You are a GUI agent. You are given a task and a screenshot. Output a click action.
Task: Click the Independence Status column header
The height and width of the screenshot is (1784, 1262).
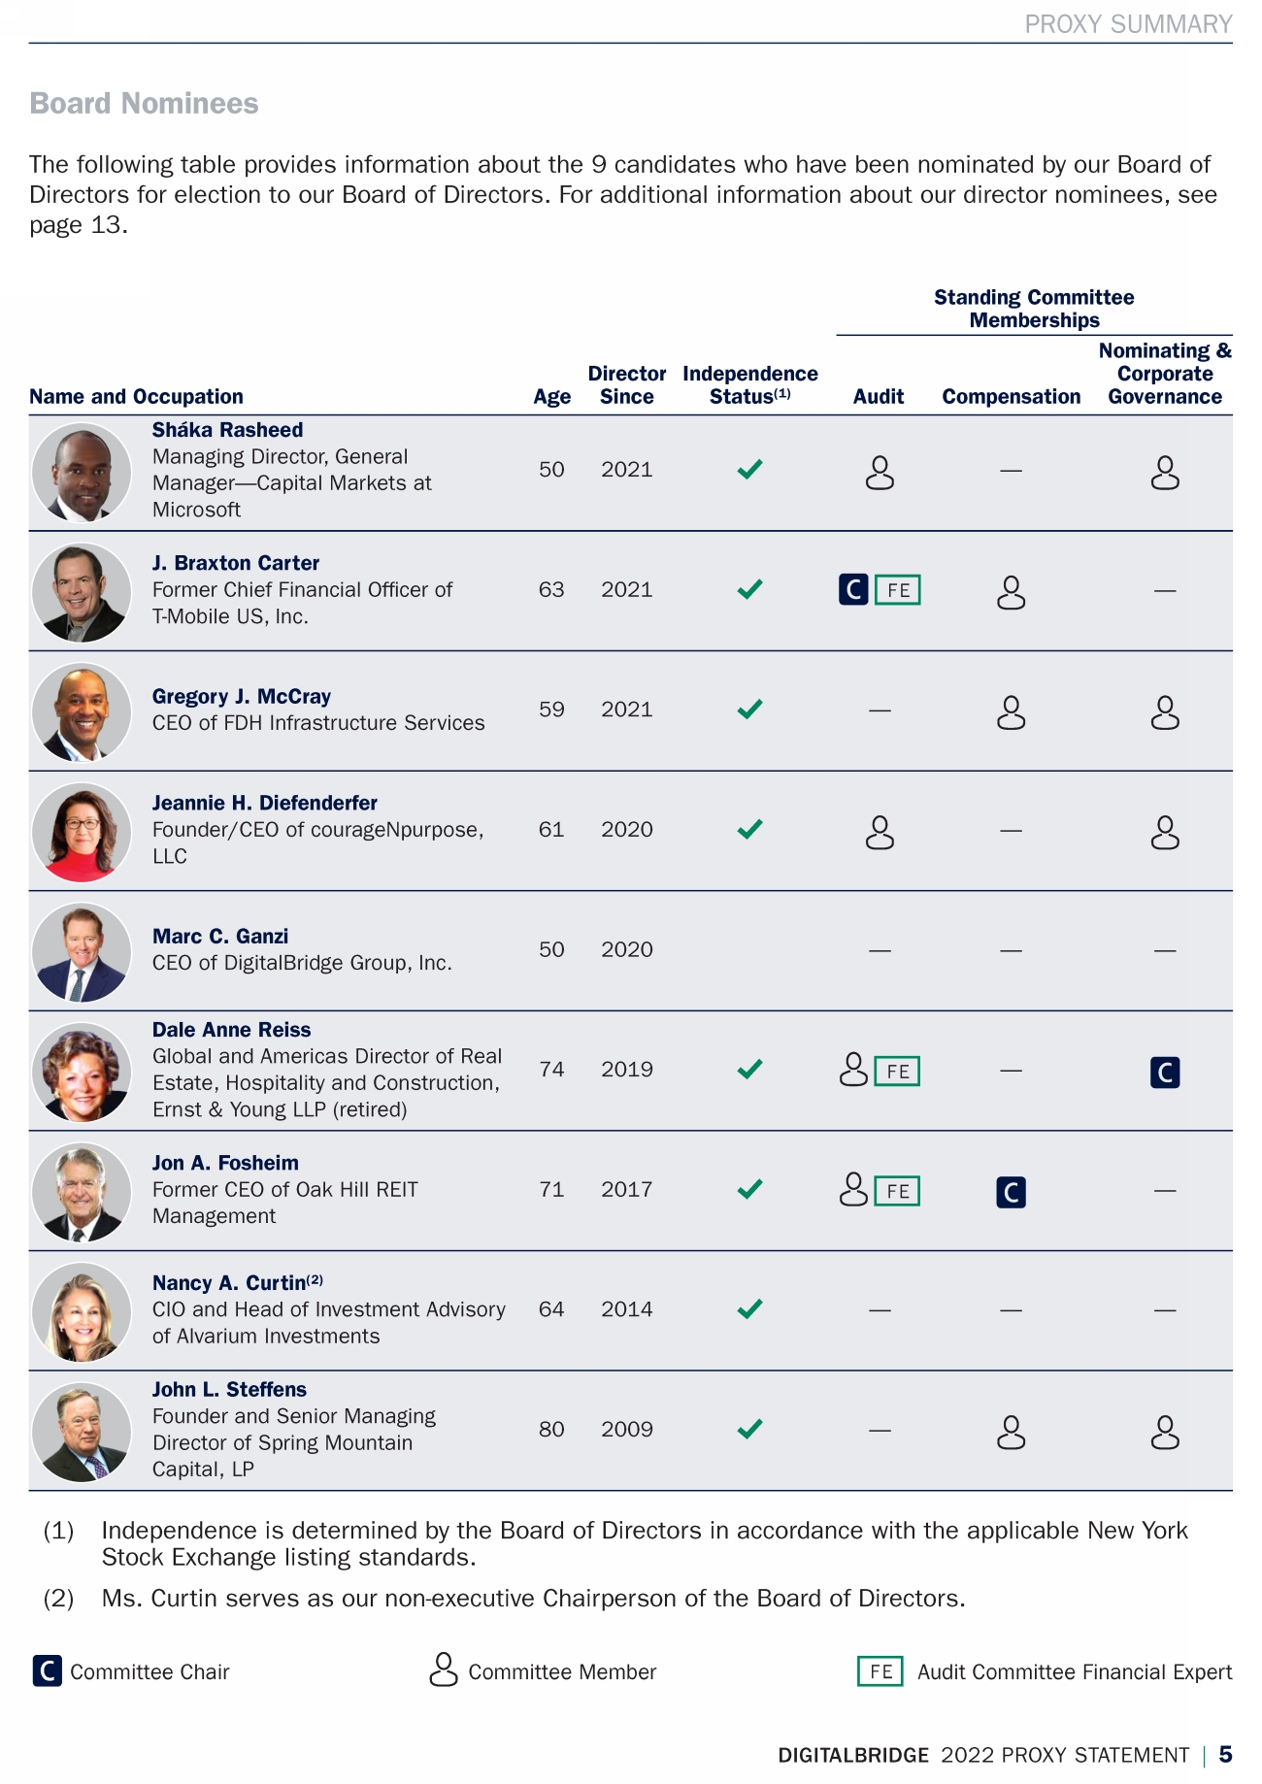[749, 385]
